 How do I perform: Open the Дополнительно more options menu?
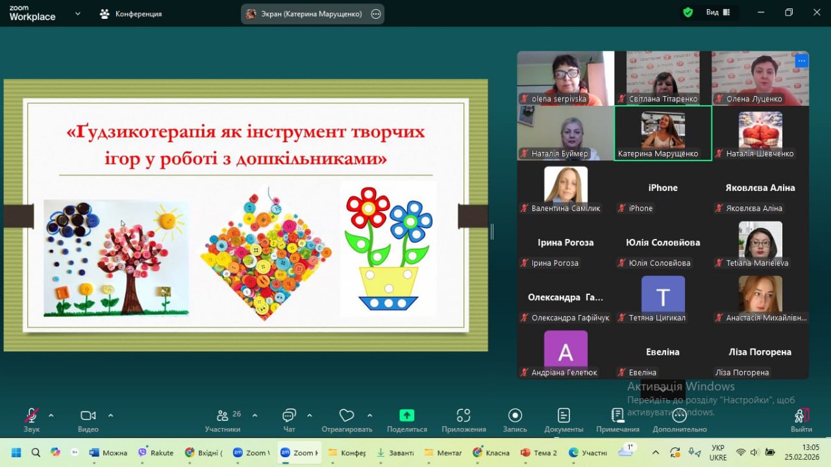coord(679,420)
